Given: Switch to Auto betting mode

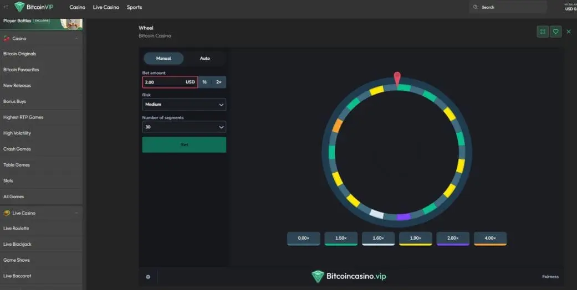Looking at the screenshot, I should (205, 58).
